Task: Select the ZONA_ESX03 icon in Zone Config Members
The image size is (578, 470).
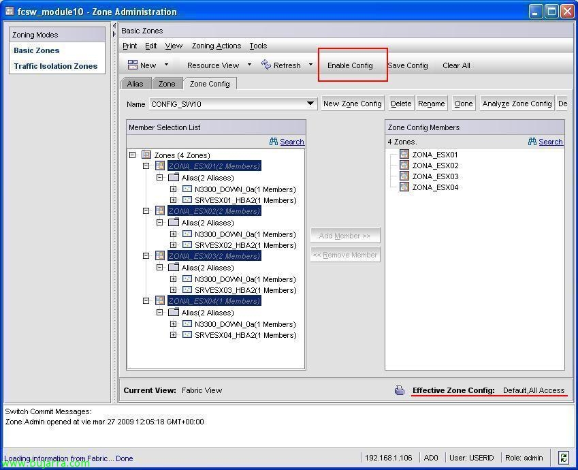Action: pyautogui.click(x=404, y=176)
